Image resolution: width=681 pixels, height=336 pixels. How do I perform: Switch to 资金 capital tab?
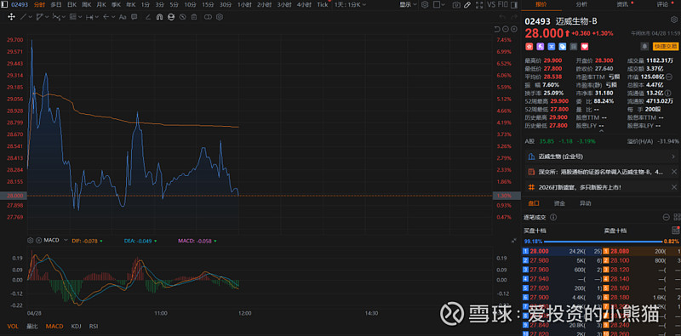559,203
